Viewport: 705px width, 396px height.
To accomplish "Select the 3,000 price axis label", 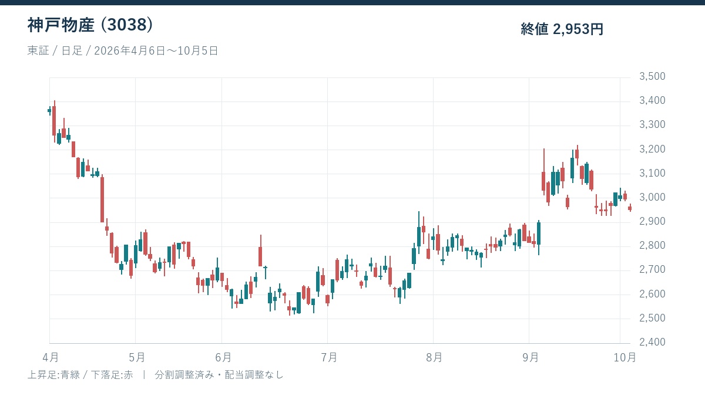I will (652, 197).
